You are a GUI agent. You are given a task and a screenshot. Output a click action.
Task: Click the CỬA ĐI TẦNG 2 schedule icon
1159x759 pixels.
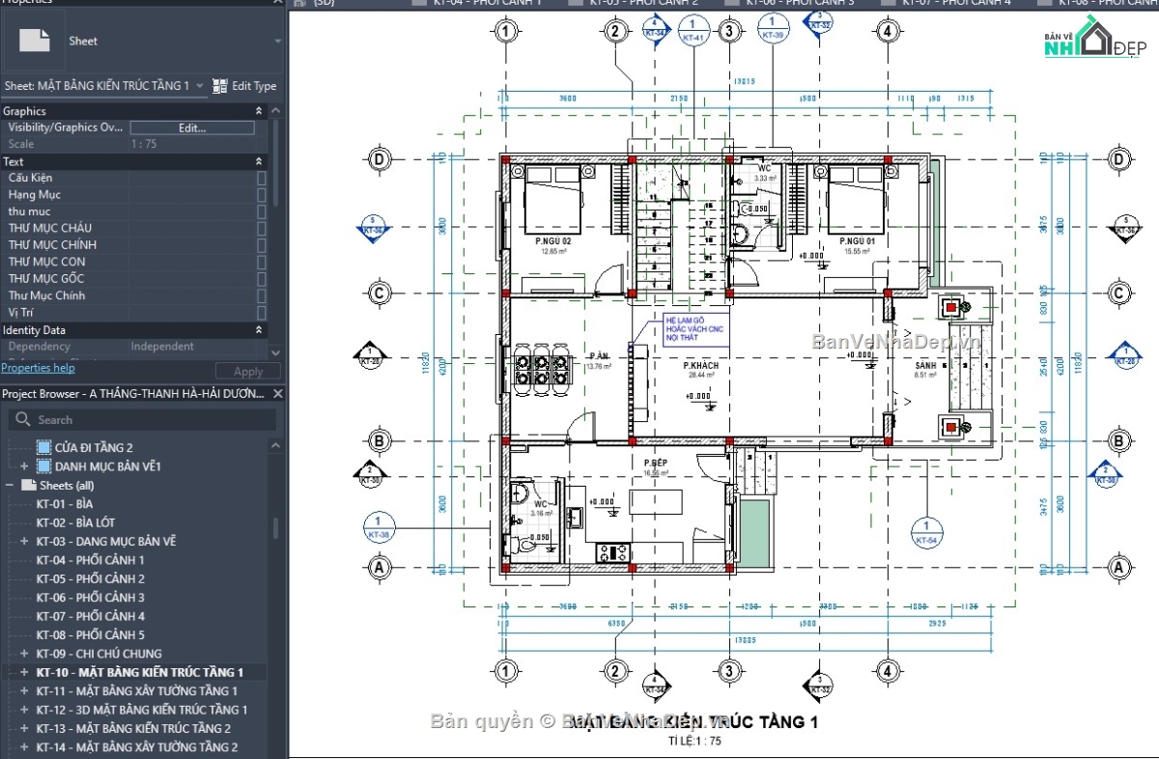pyautogui.click(x=43, y=447)
